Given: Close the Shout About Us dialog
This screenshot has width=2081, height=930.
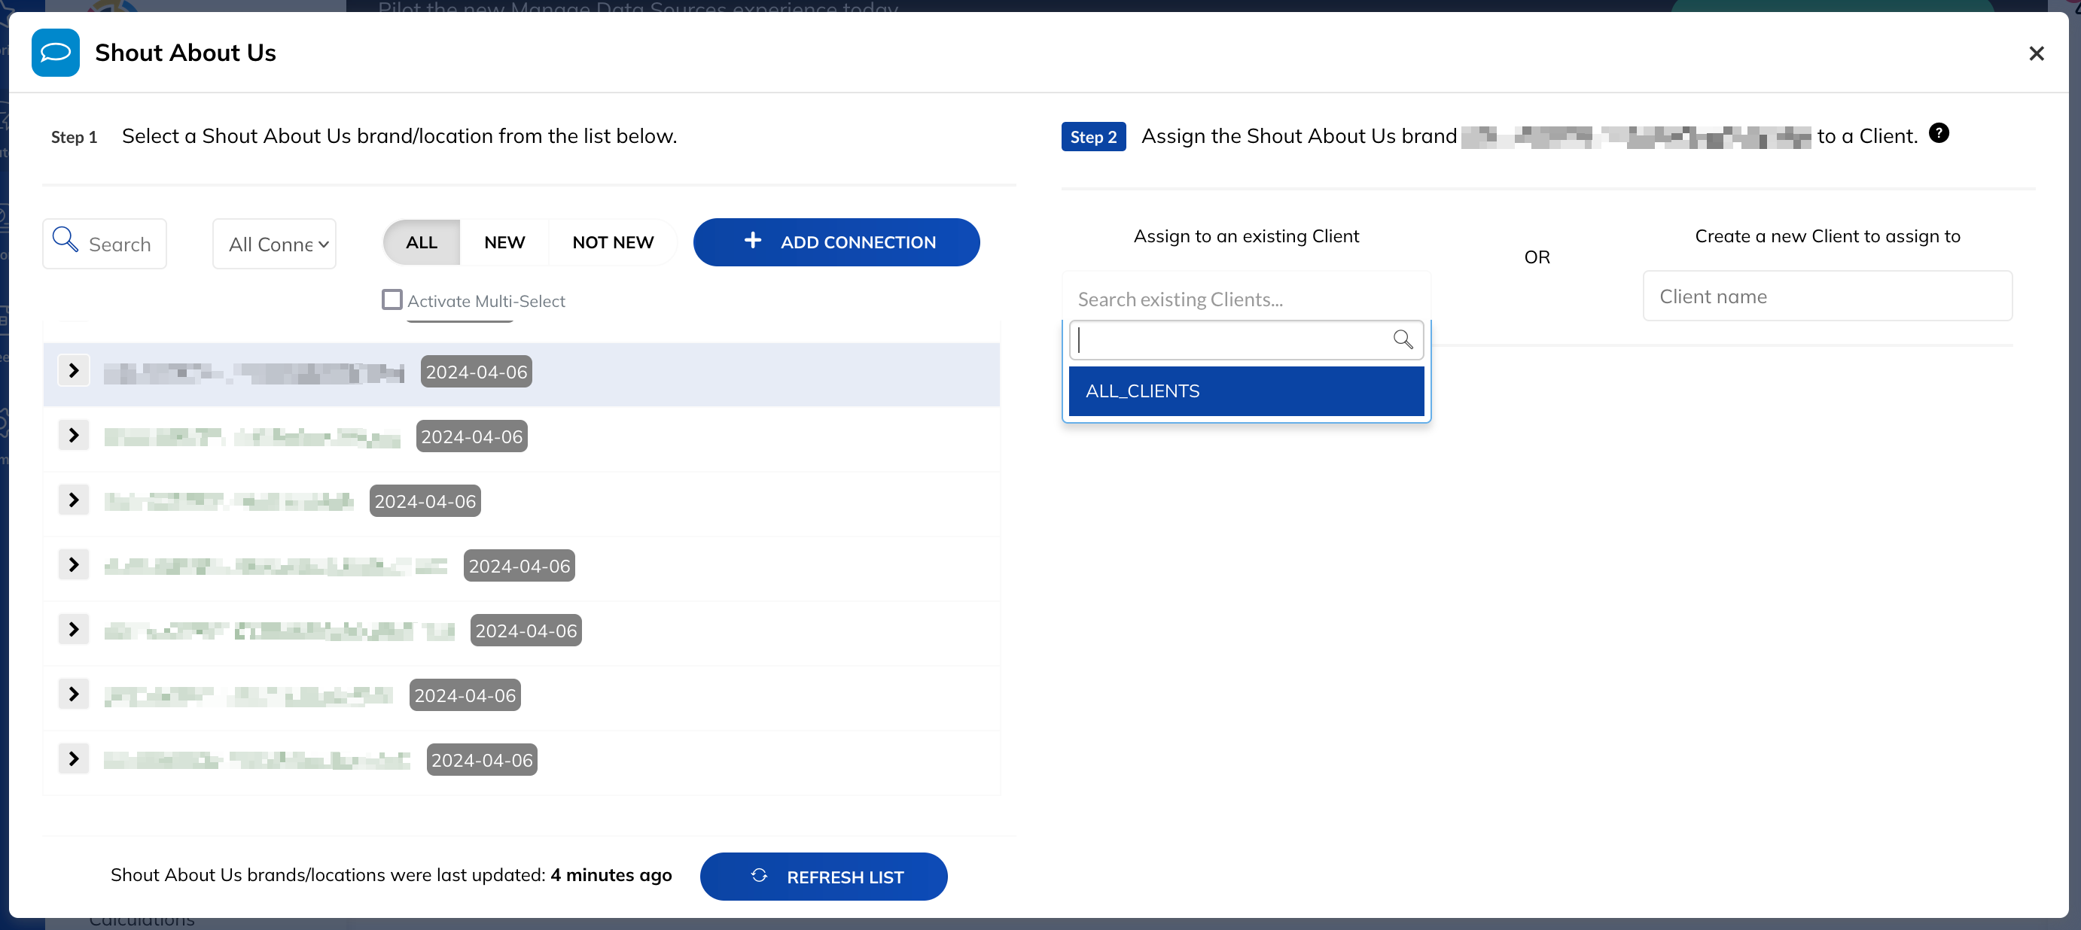Looking at the screenshot, I should point(2036,53).
